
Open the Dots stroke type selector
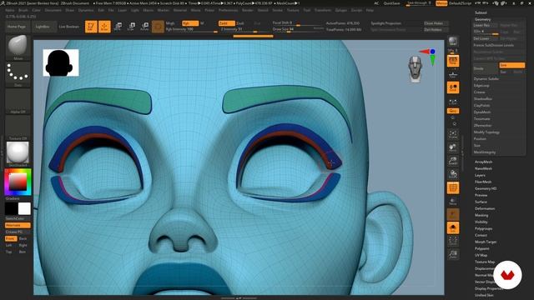[18, 74]
